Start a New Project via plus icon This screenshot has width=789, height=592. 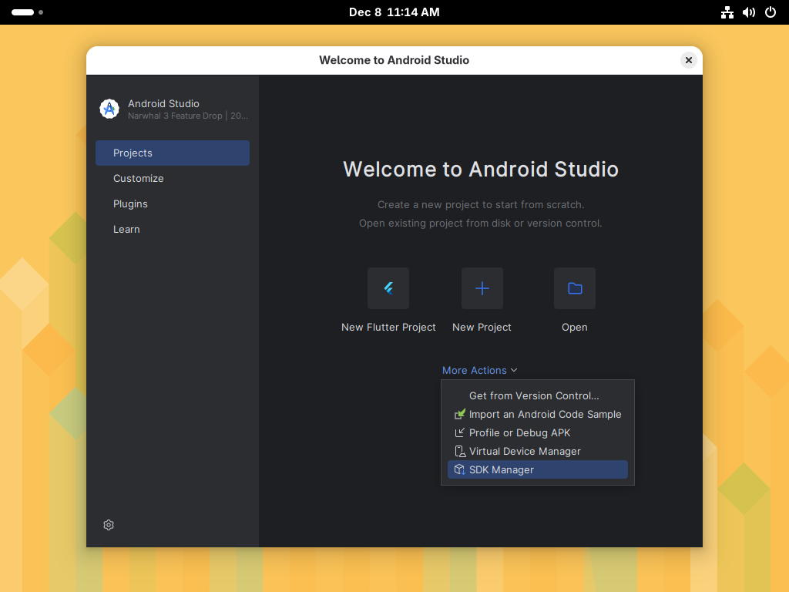(482, 288)
